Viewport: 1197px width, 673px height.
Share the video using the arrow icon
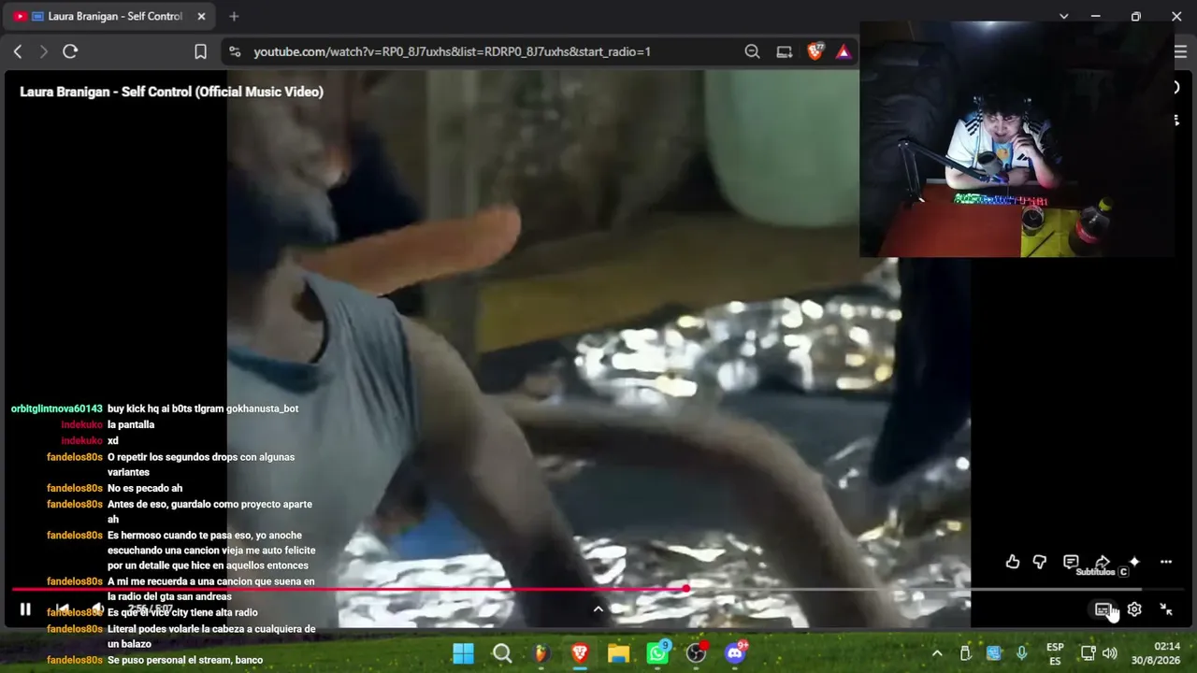[1103, 561]
